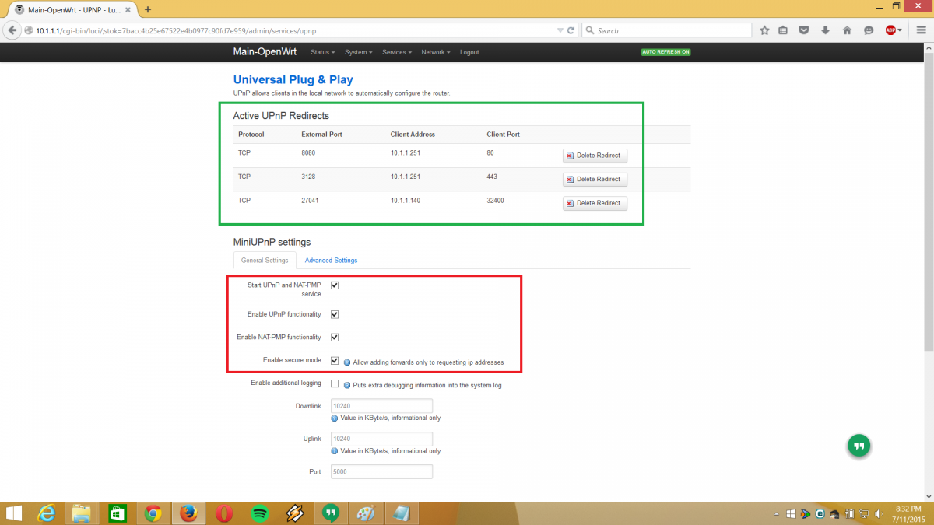Open the Downloads arrow icon
934x525 pixels.
click(825, 30)
